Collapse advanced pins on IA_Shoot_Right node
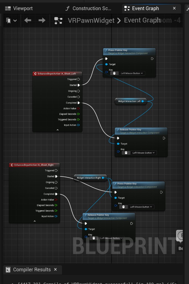The image size is (189, 284). tap(35, 221)
